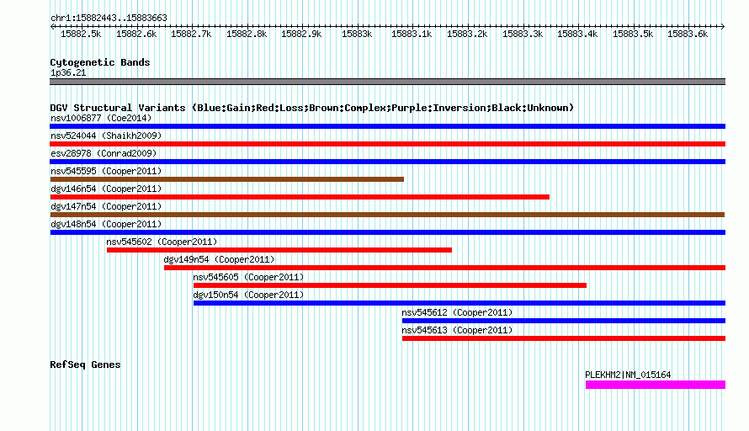Viewport: 749px width, 431px height.
Task: Click the 15882.7k ruler tick label
Action: 191,34
